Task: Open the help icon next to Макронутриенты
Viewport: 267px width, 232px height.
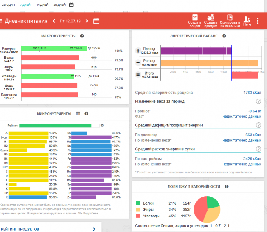Action: [x=82, y=36]
